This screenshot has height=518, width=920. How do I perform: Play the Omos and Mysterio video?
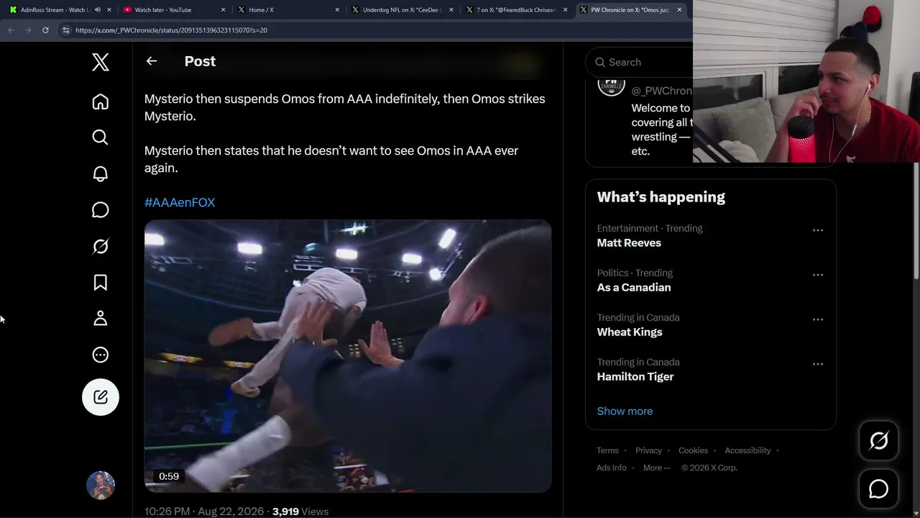[348, 356]
